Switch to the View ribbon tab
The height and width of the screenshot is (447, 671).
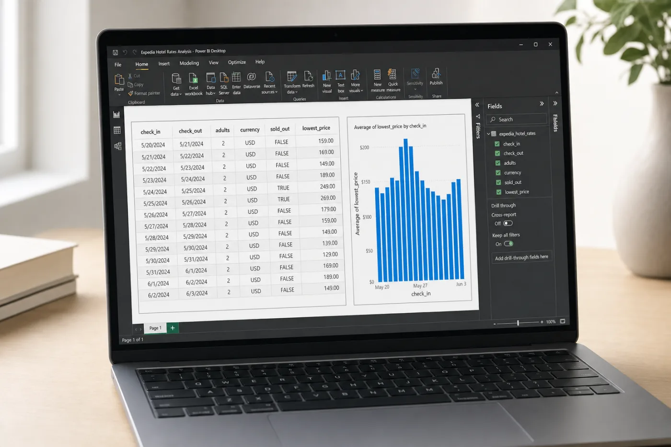214,63
